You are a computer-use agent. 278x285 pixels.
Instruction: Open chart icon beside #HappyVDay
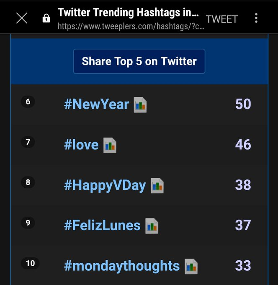[157, 186]
